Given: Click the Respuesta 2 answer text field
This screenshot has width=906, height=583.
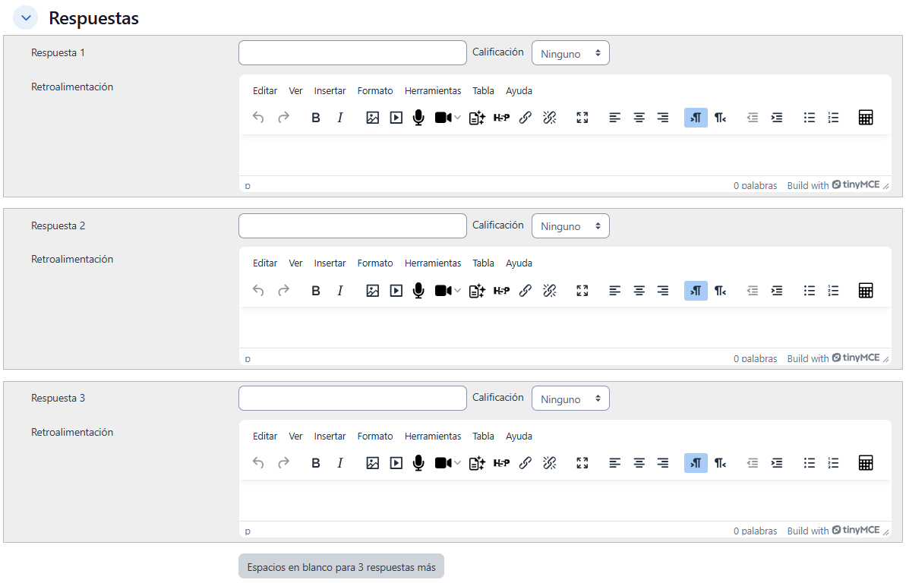Looking at the screenshot, I should pyautogui.click(x=352, y=226).
